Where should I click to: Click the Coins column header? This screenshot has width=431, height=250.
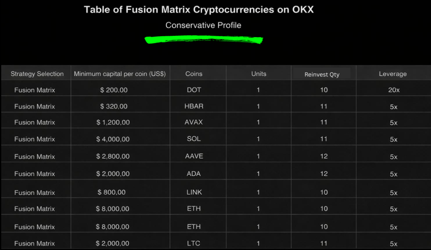pyautogui.click(x=194, y=74)
